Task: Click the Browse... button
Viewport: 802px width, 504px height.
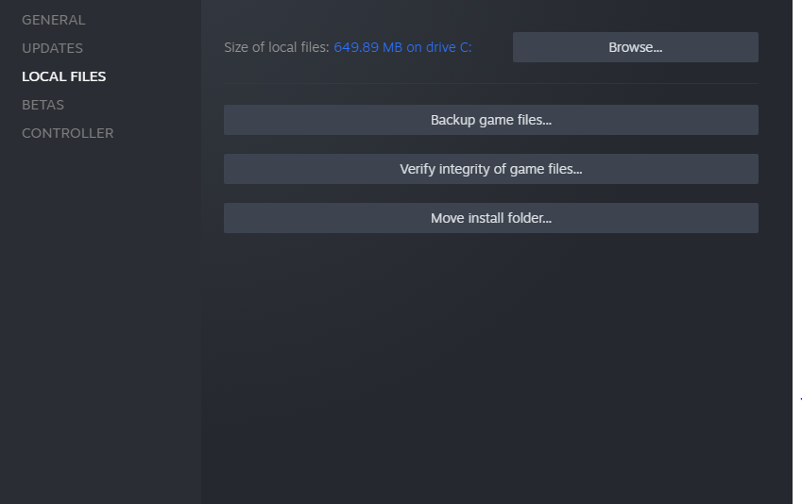Action: [x=635, y=47]
